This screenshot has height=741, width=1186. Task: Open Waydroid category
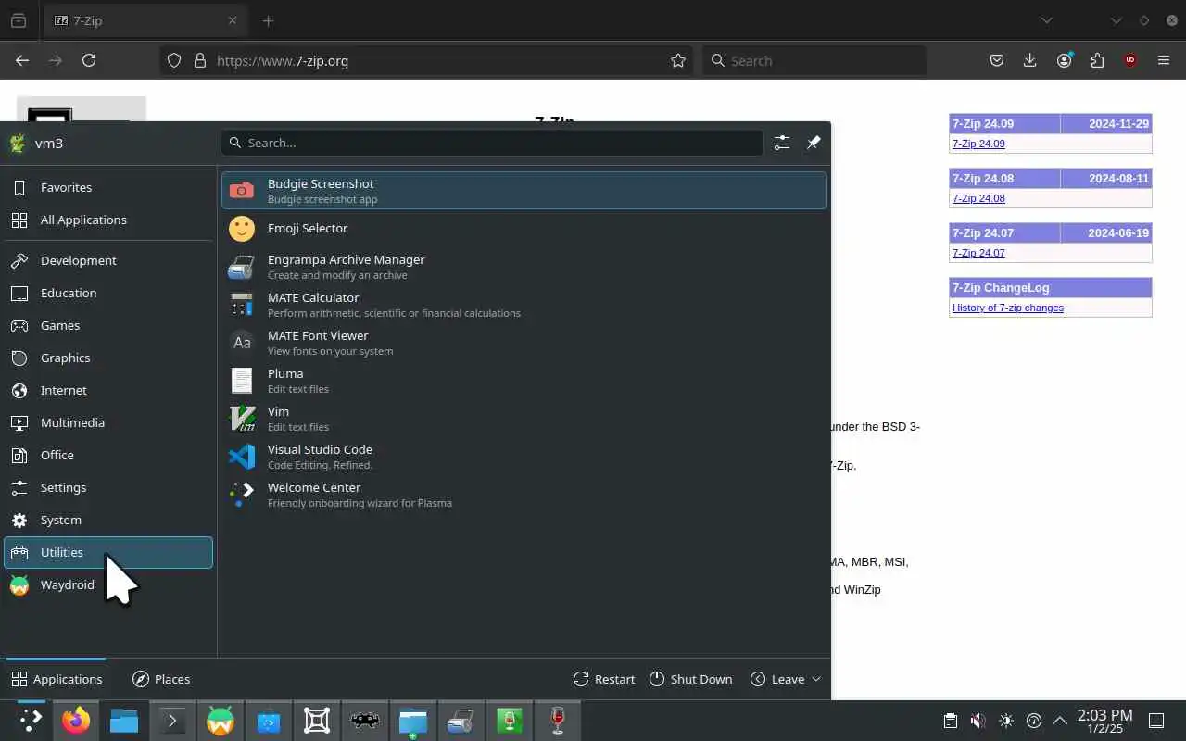coord(108,584)
